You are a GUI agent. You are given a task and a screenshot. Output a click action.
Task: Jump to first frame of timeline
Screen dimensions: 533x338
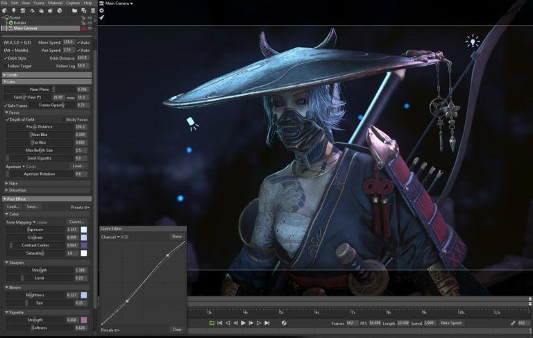(x=219, y=323)
